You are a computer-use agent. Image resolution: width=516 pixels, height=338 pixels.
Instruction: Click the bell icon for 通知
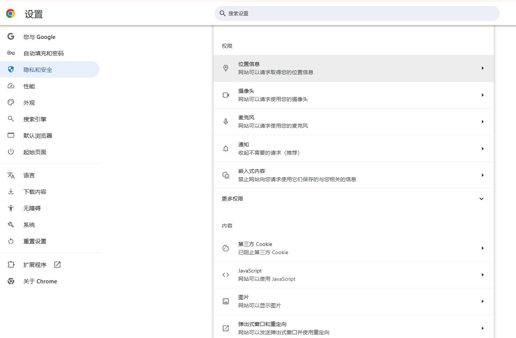point(226,149)
